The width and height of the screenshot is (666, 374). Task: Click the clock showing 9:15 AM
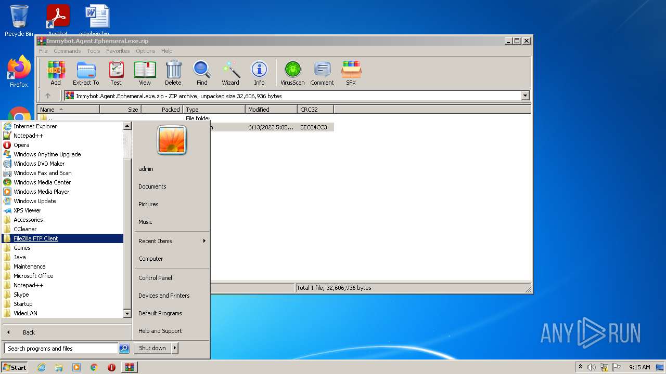pos(639,367)
